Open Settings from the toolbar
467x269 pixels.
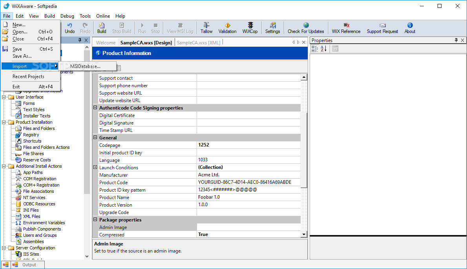(x=272, y=28)
